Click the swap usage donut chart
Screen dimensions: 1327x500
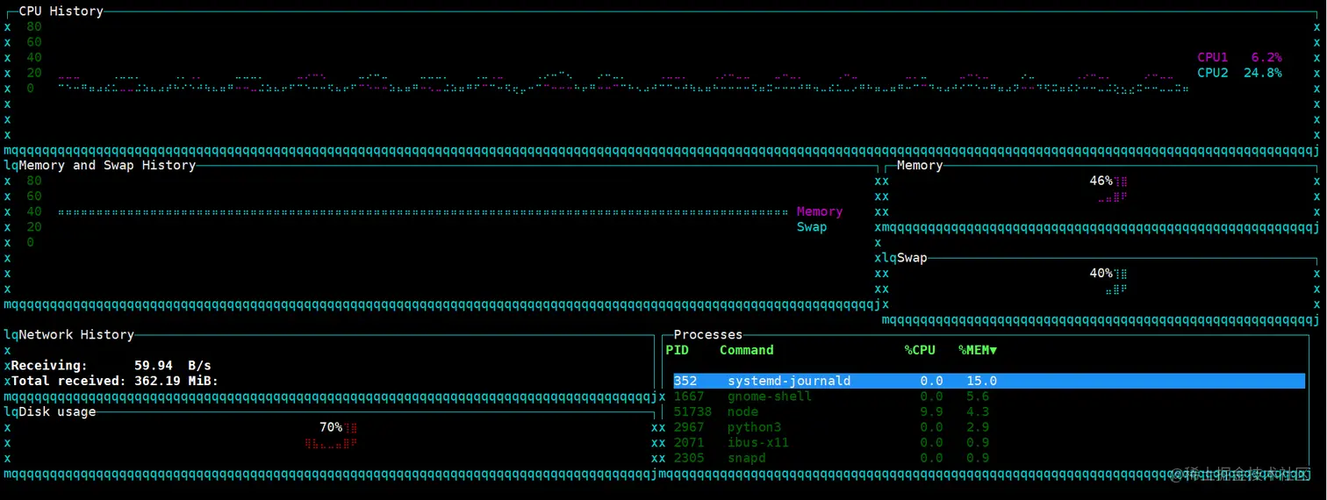[1116, 282]
